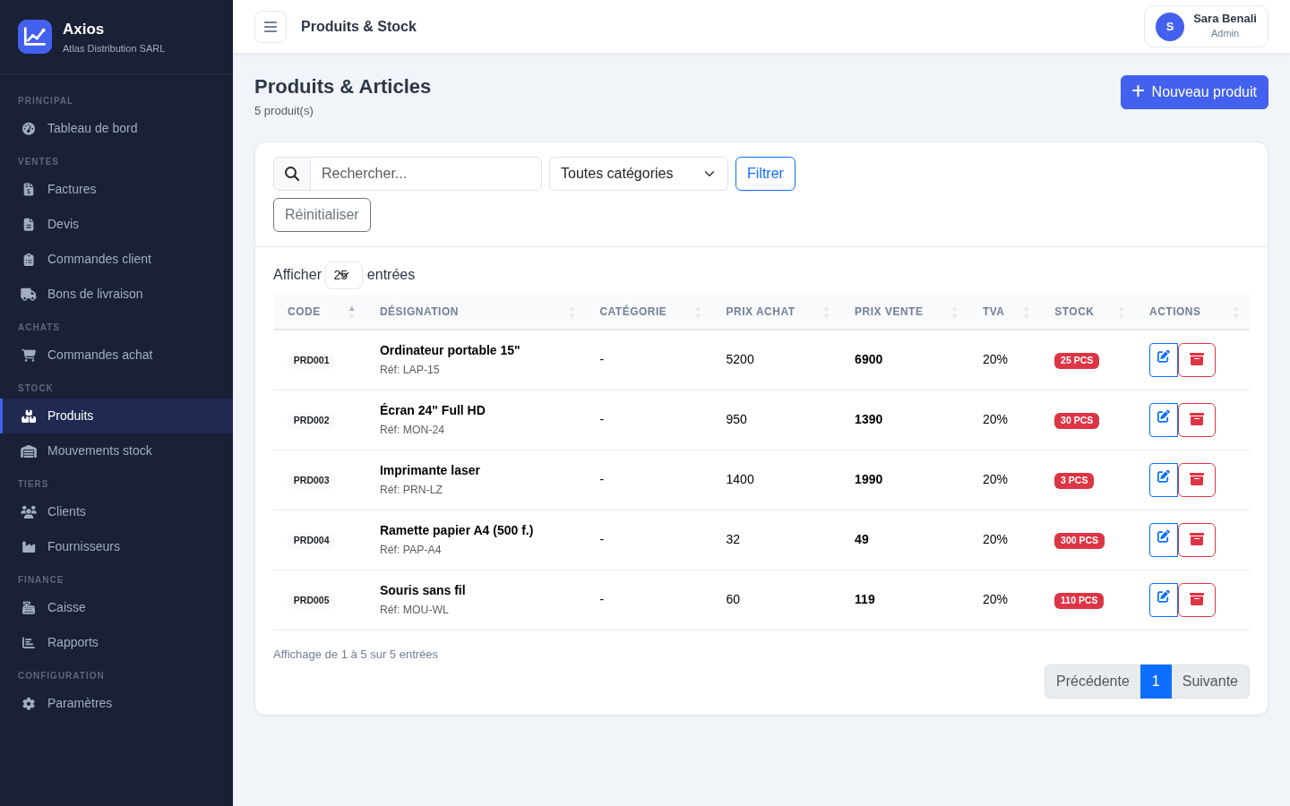1290x806 pixels.
Task: Click the 3 PCS stock badge
Action: pyautogui.click(x=1074, y=481)
